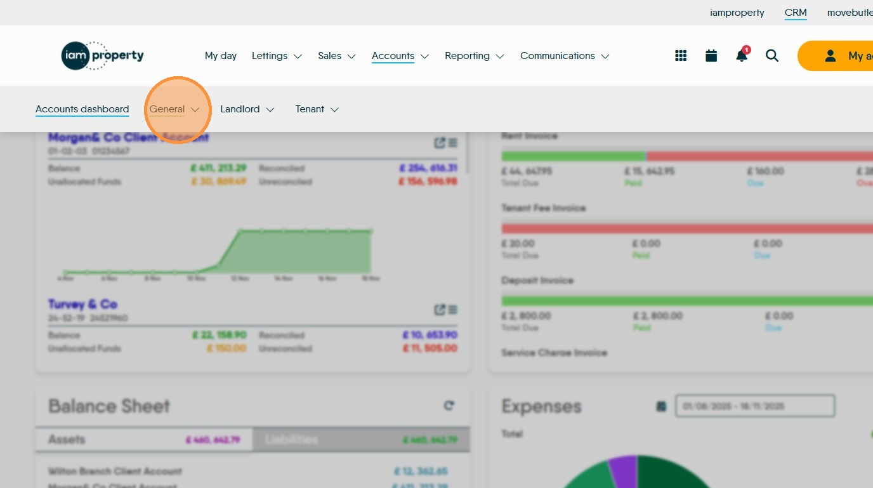Click the Rent Invoice due amount £ 160.00
873x488 pixels.
click(766, 171)
